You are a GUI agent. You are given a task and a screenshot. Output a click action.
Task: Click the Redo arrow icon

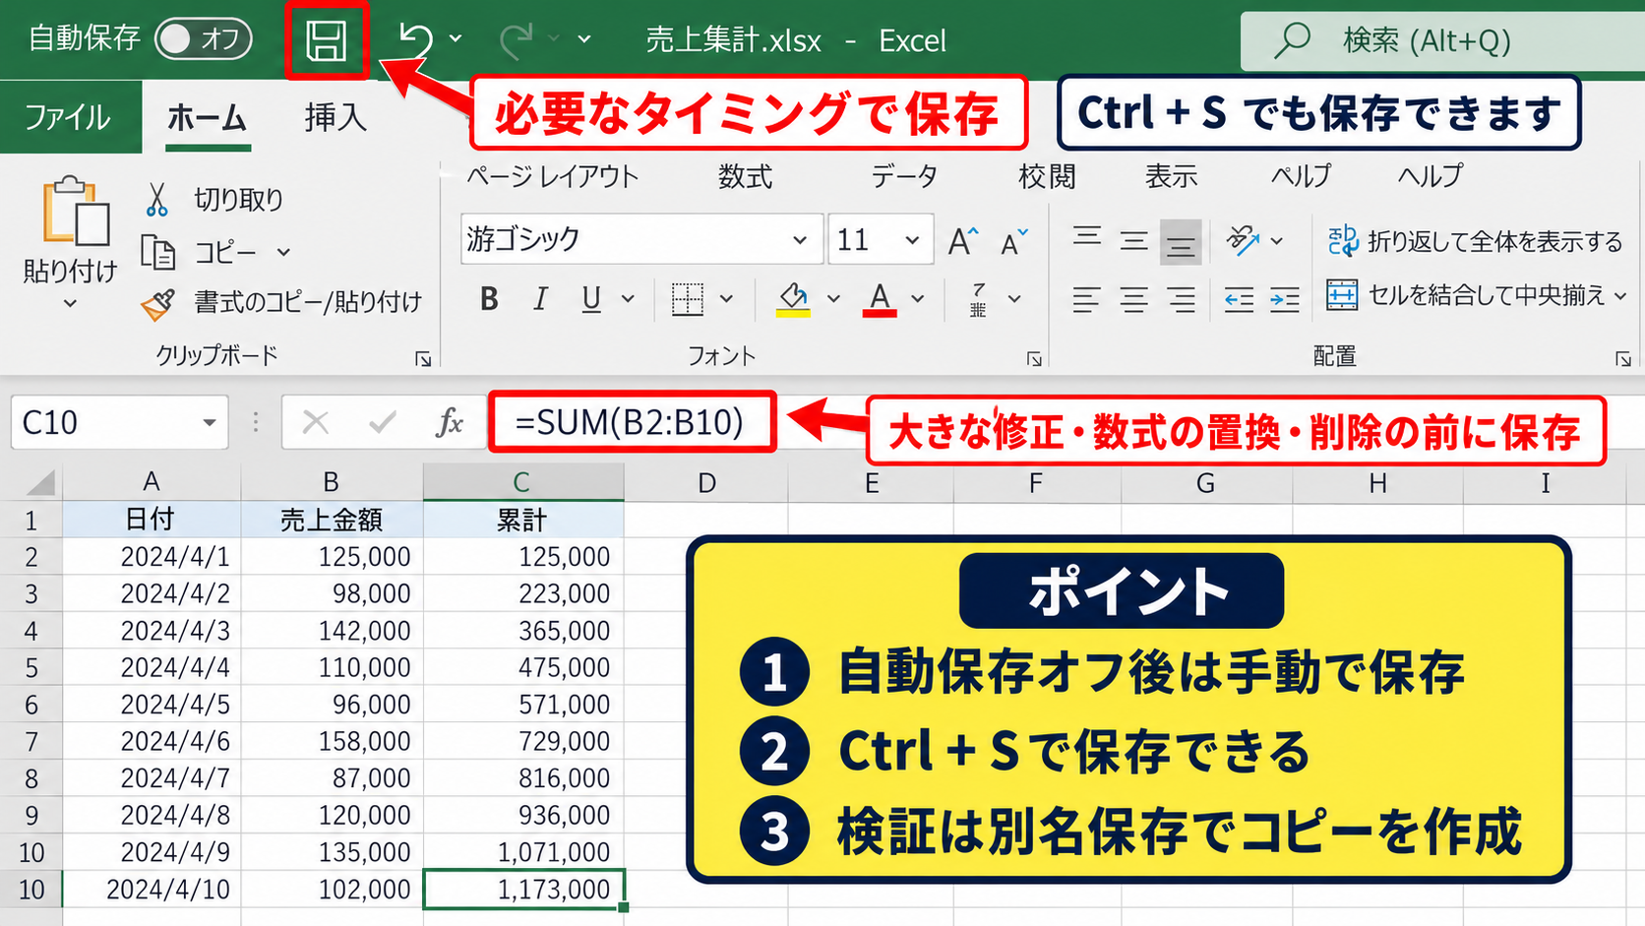pyautogui.click(x=518, y=40)
